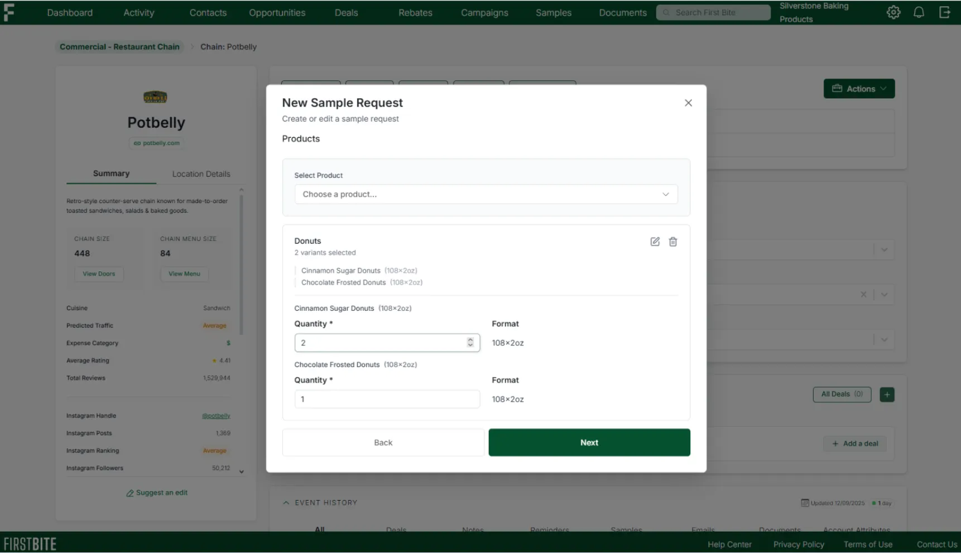The width and height of the screenshot is (961, 553).
Task: Open Documents in the top navigation
Action: [x=623, y=12]
